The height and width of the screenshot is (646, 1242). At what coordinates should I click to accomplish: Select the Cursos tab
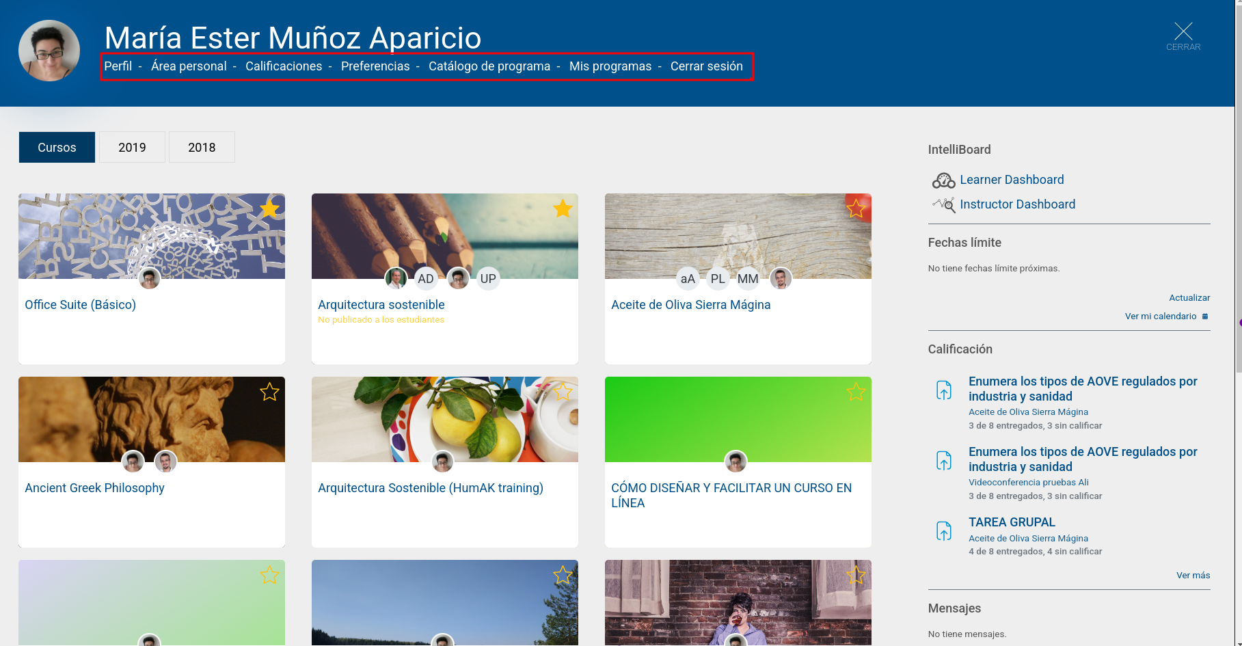(57, 148)
